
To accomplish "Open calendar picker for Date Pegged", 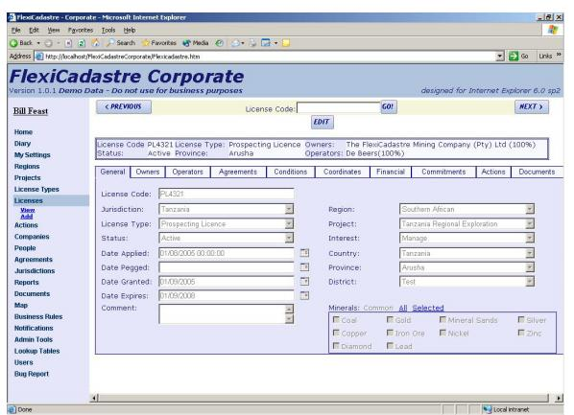I will pos(304,266).
